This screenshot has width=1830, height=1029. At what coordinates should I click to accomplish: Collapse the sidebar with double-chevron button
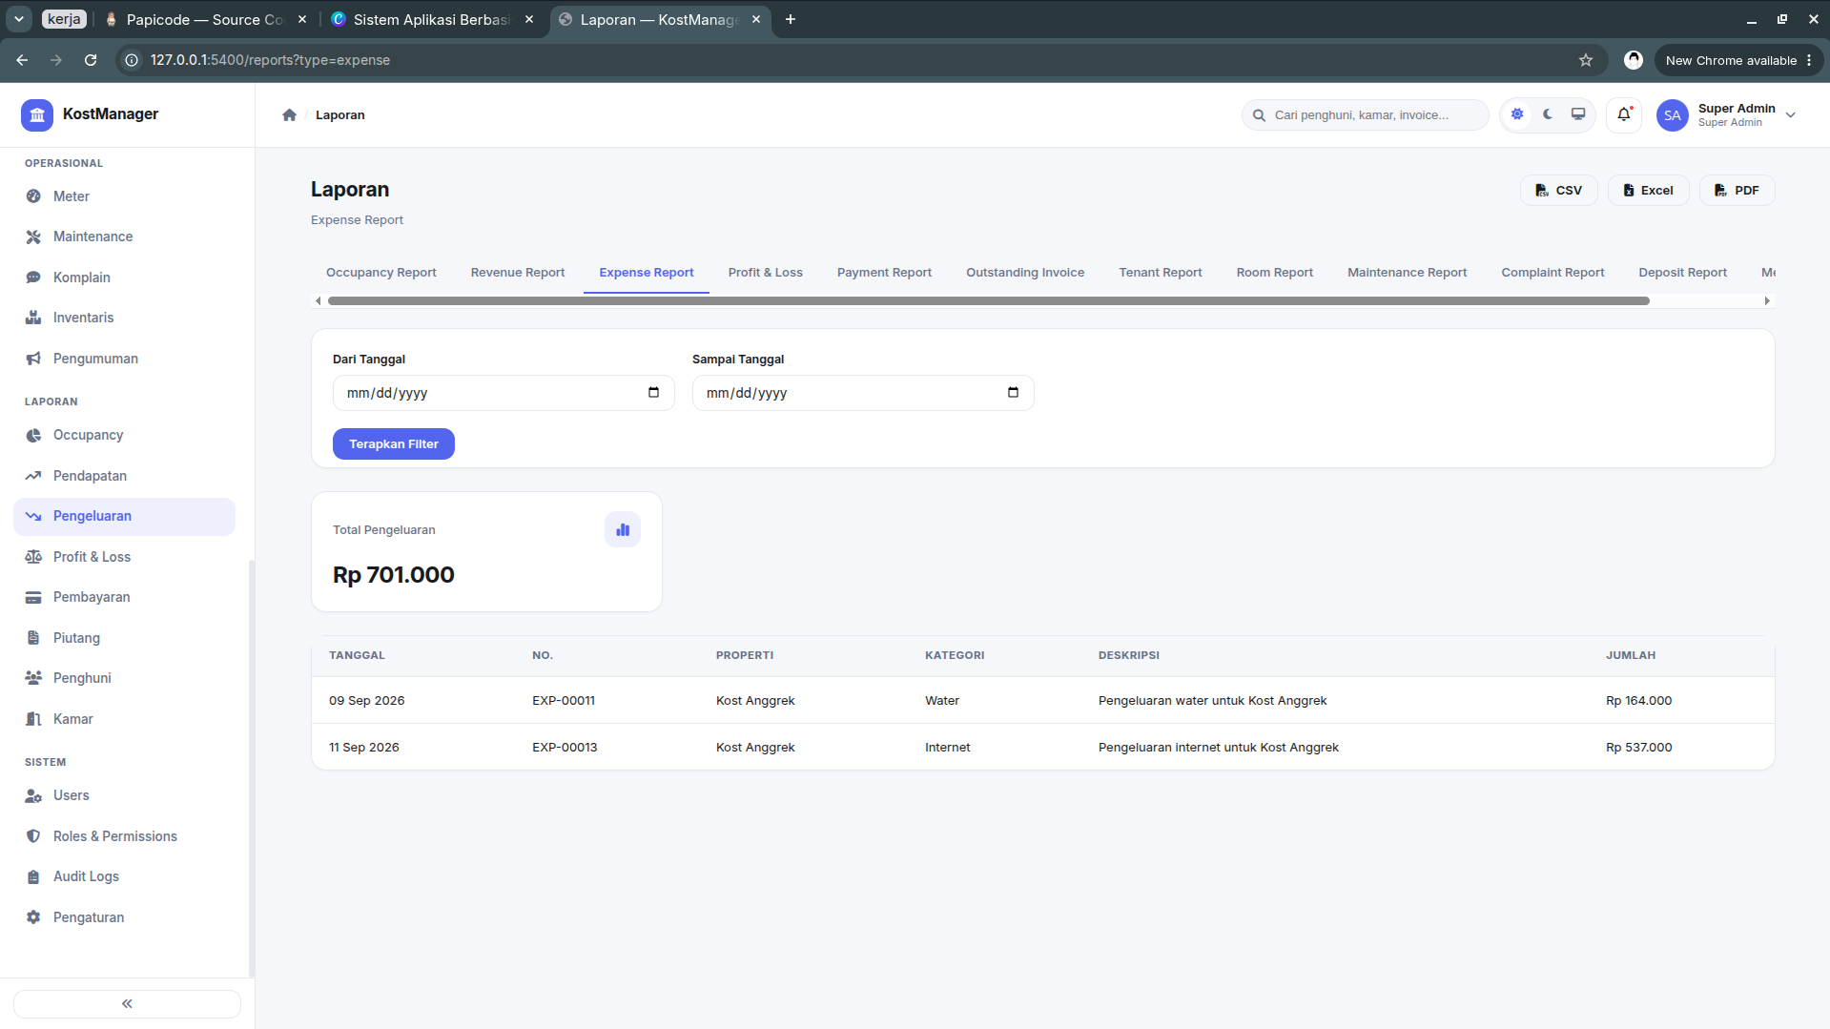pyautogui.click(x=127, y=1003)
